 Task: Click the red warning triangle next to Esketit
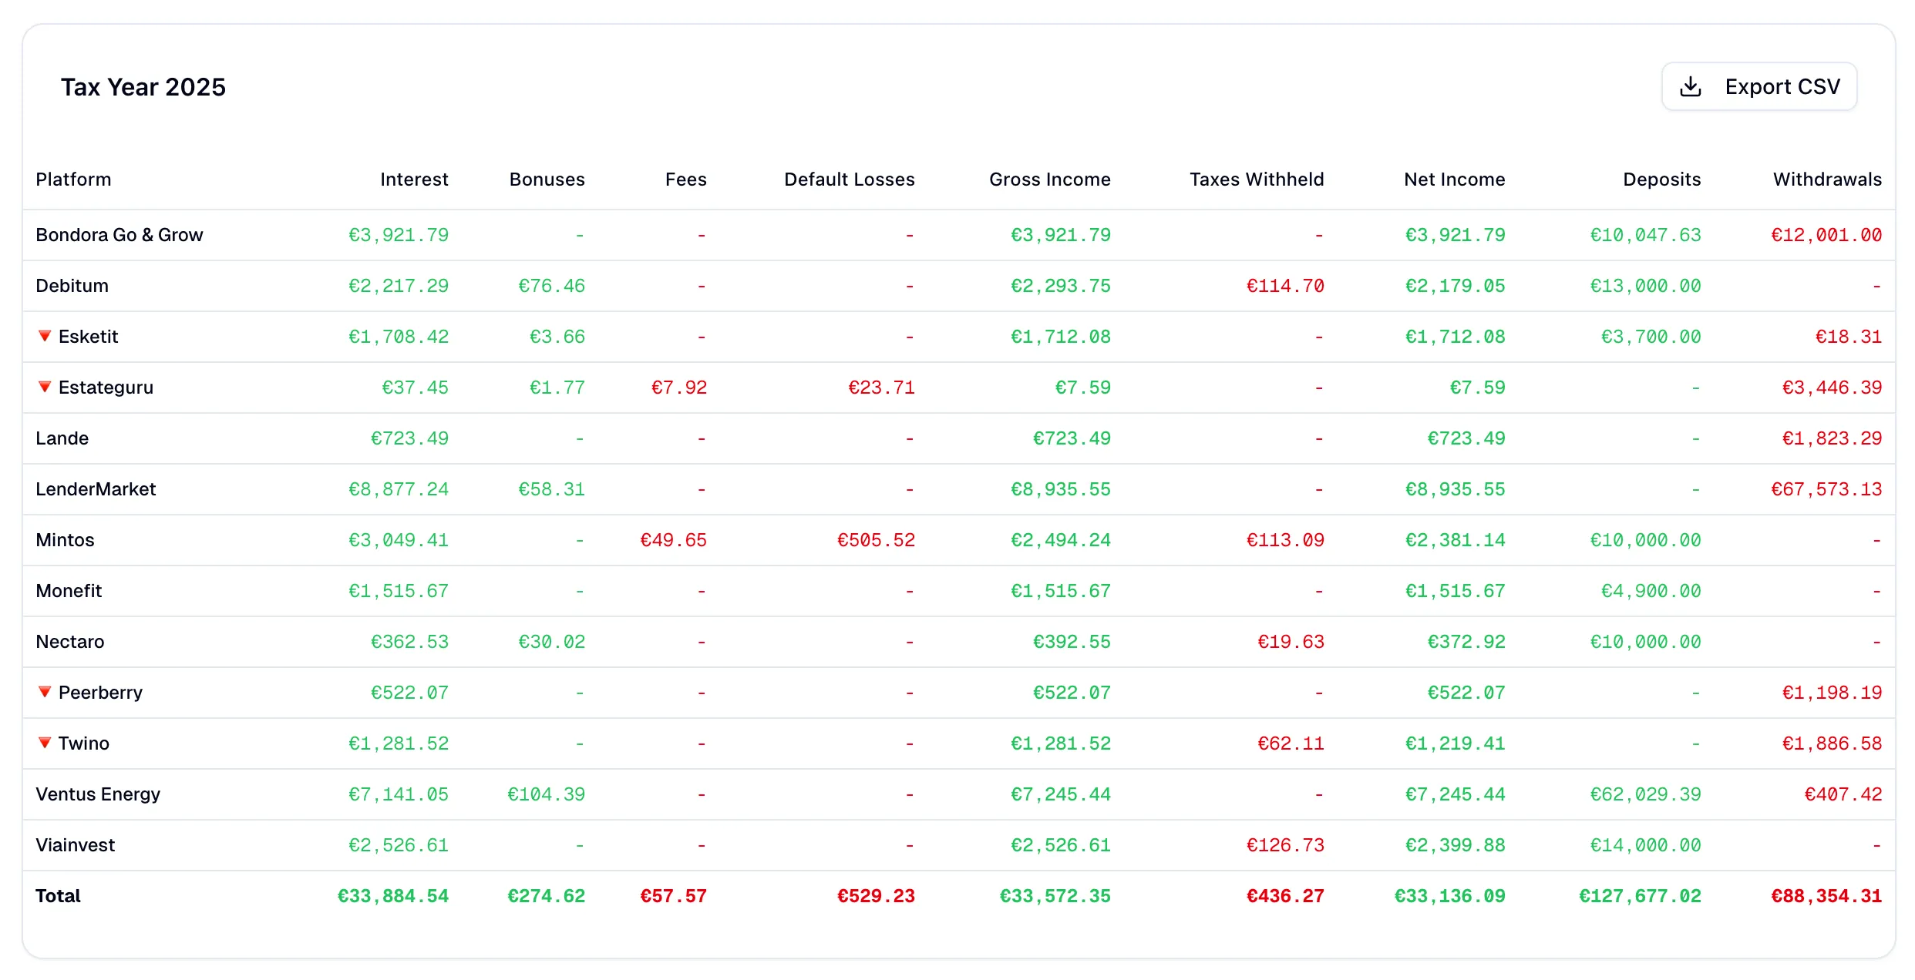[44, 337]
